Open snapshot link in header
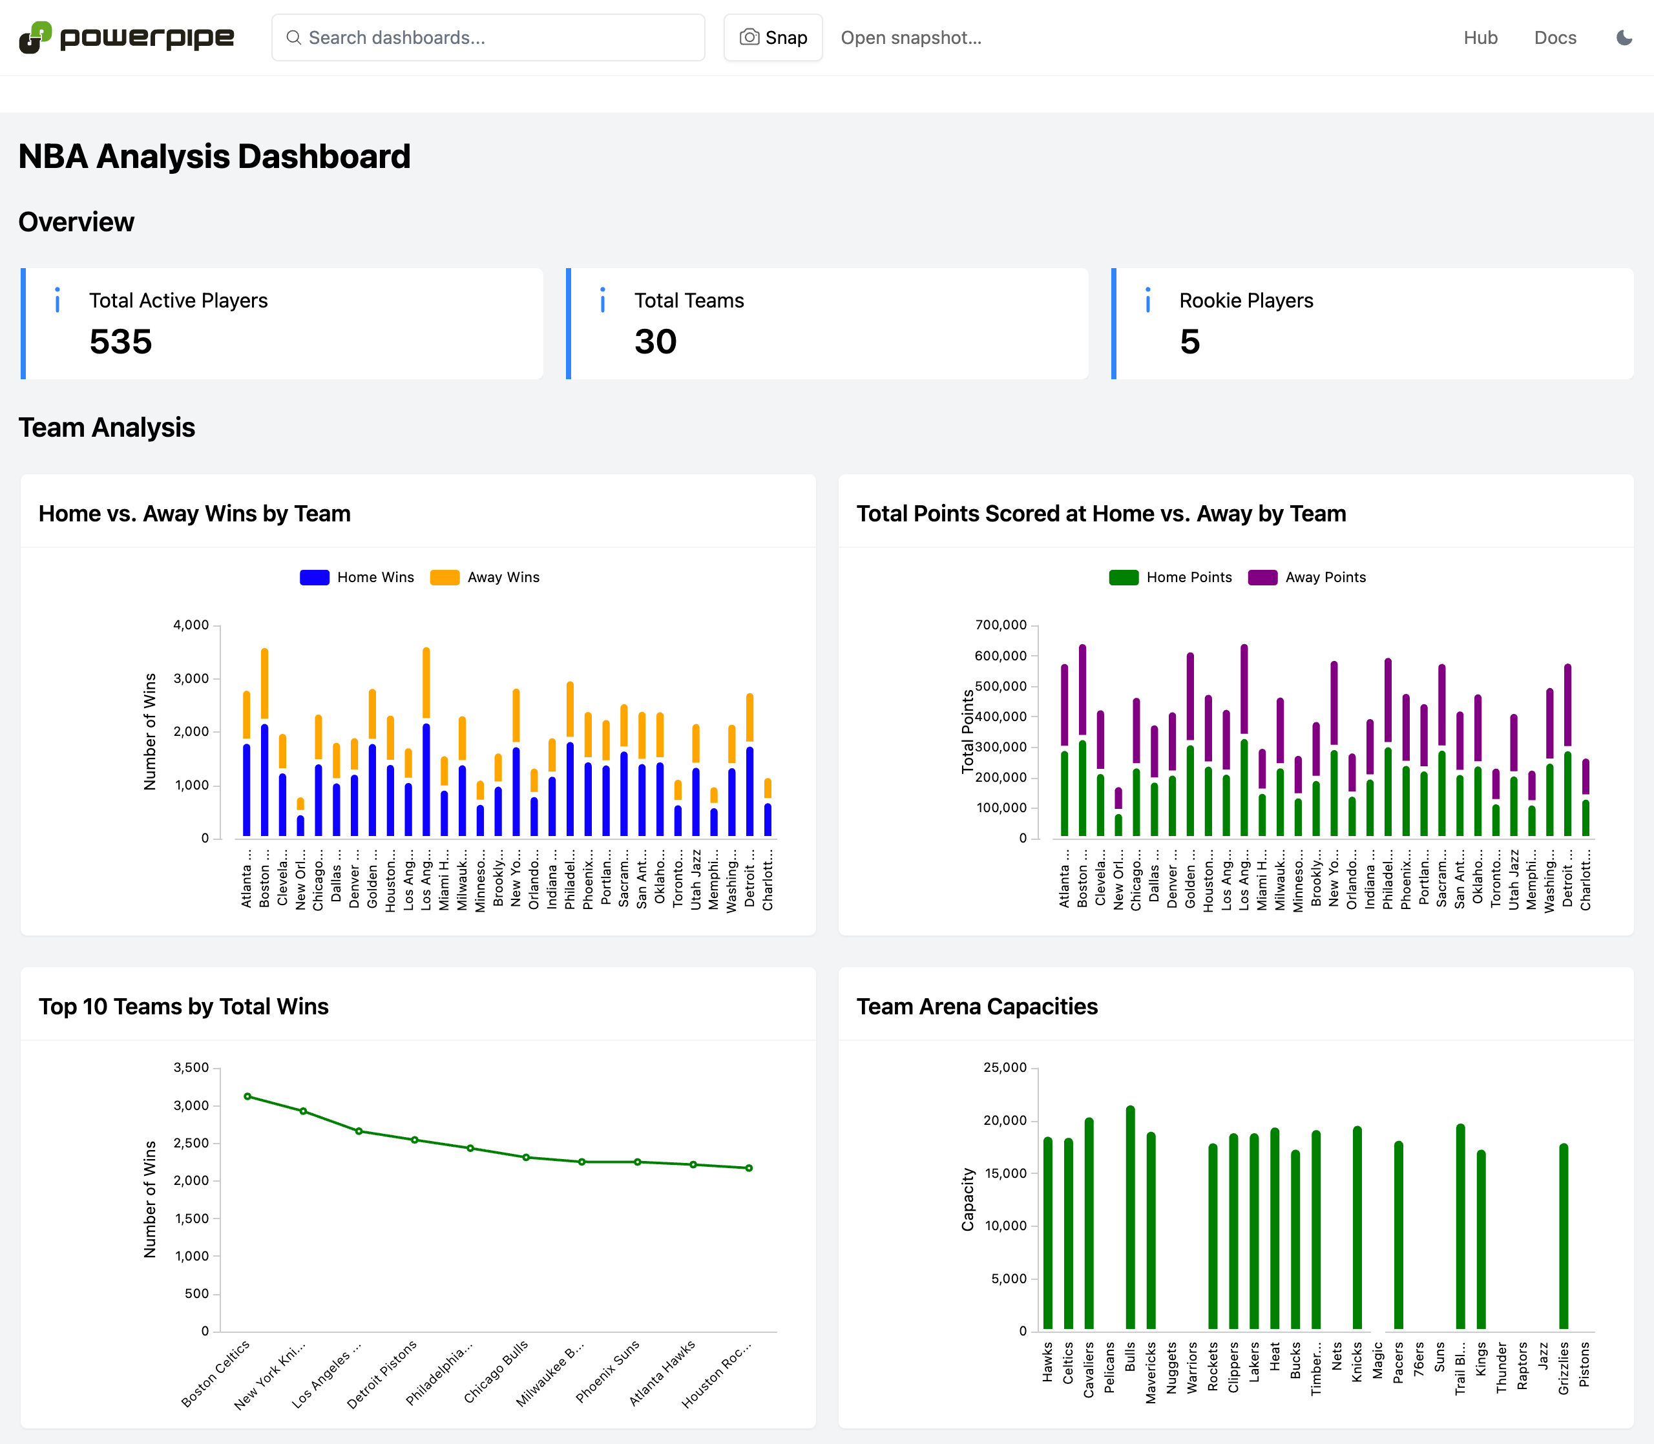1654x1444 pixels. coord(910,38)
